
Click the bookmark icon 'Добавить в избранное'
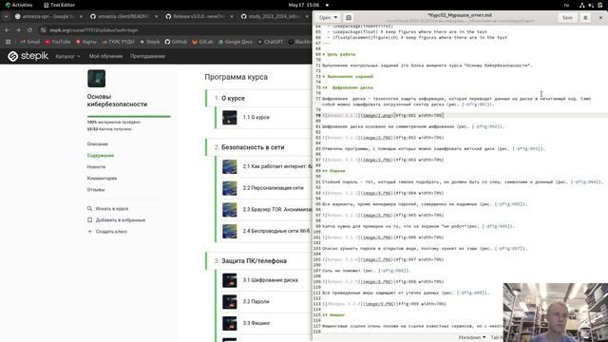point(89,219)
